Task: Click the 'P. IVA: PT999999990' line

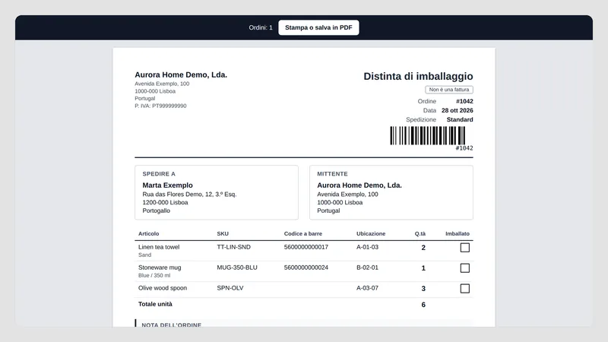Action: (160, 106)
